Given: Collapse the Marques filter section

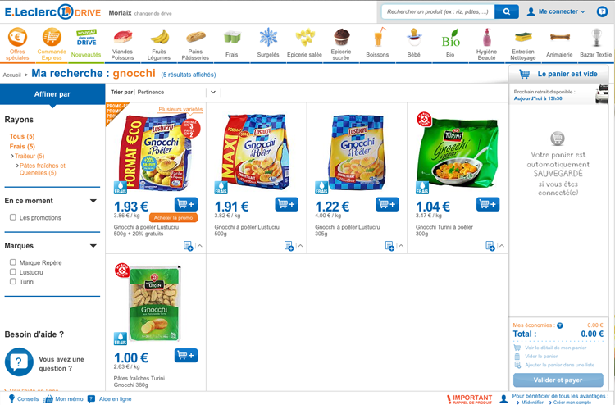Looking at the screenshot, I should point(93,246).
